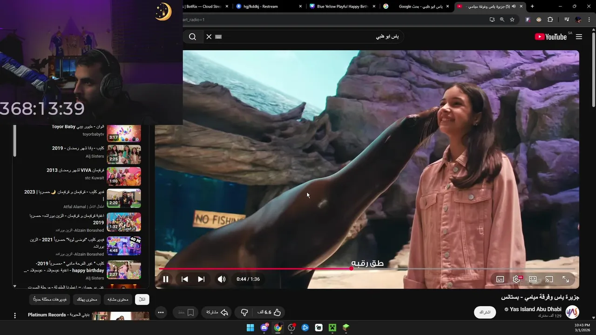
Task: Skip to the next video
Action: 201,279
